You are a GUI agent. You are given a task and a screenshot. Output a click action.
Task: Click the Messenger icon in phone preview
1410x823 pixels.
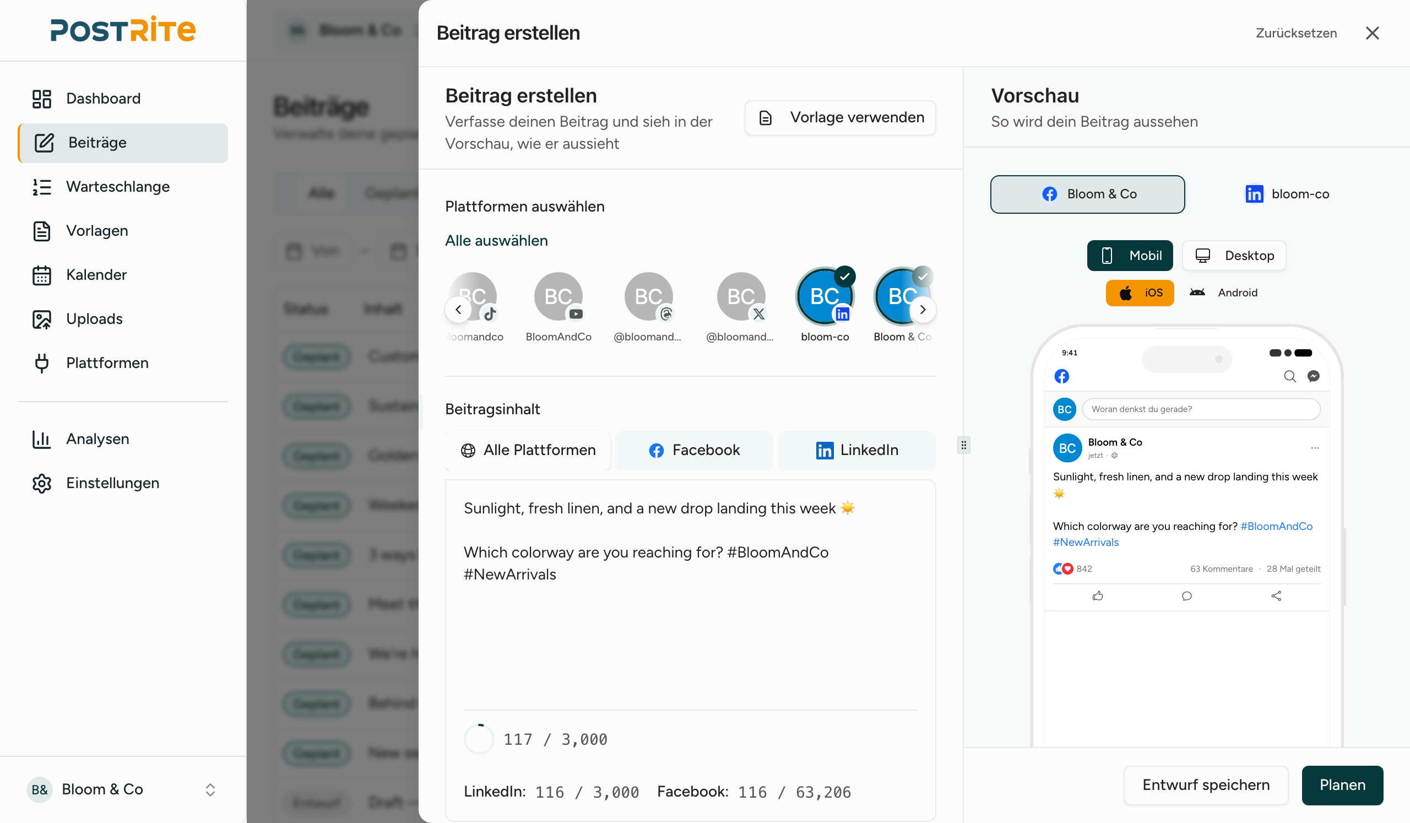[x=1313, y=376]
